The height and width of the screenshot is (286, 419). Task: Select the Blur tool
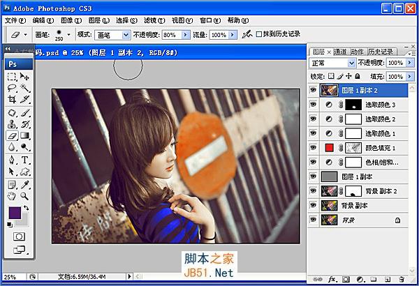click(12, 147)
